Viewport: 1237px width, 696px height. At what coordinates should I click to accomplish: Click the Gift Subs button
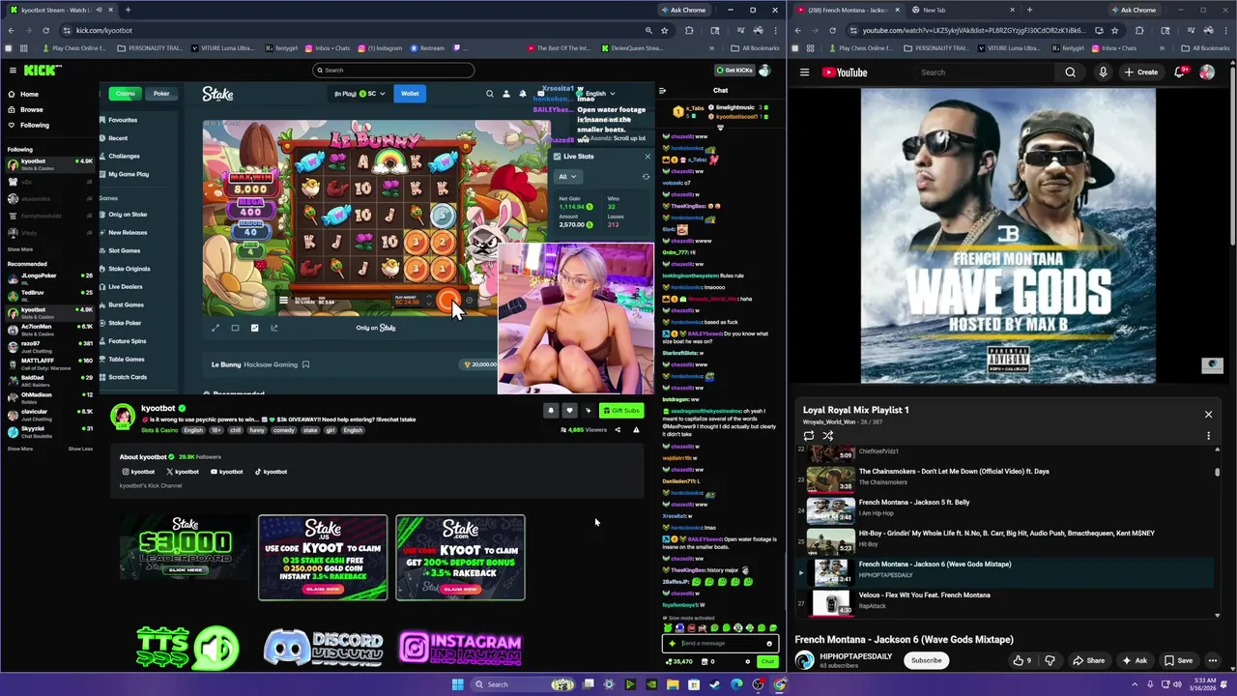coord(621,411)
